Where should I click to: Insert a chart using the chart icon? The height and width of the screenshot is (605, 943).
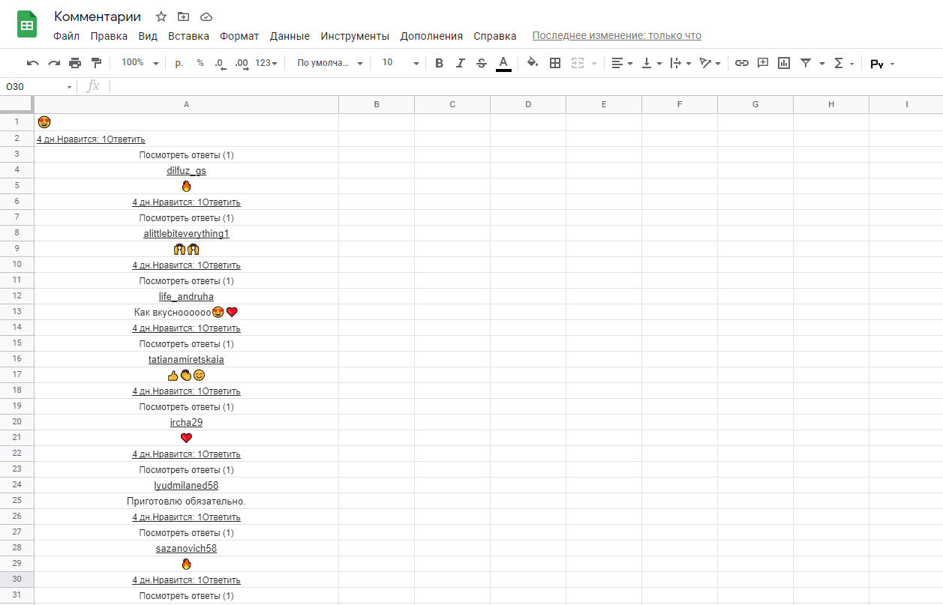click(x=784, y=63)
